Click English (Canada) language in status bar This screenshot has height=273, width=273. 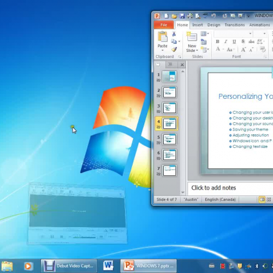pos(220,200)
